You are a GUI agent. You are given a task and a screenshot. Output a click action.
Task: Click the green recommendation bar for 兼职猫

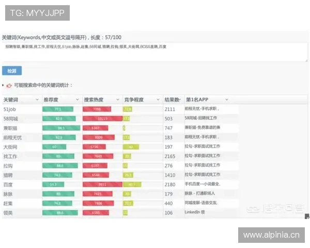click(x=61, y=128)
